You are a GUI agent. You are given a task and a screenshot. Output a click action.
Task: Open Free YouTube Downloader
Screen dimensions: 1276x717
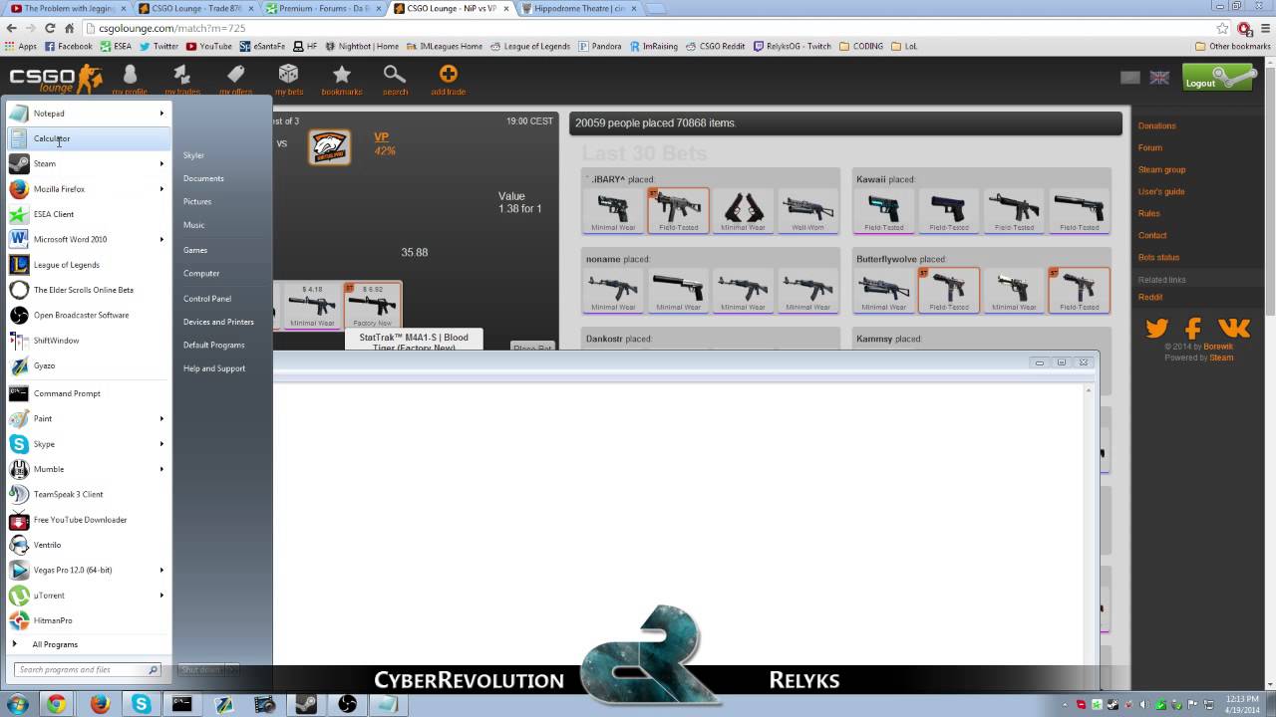(x=88, y=520)
